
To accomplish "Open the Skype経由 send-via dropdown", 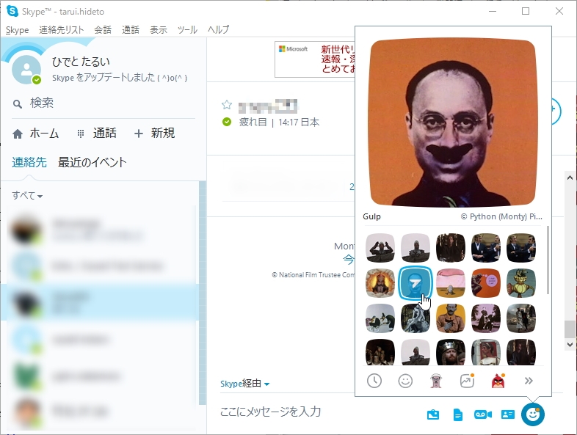I will click(x=244, y=384).
